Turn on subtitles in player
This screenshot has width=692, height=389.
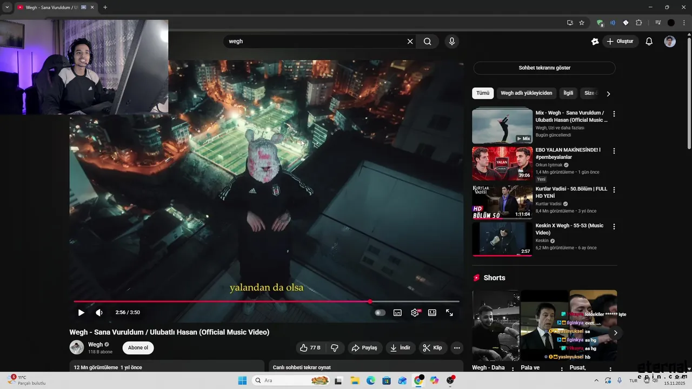tap(397, 312)
